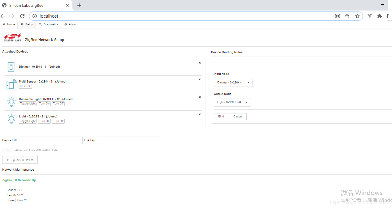The height and width of the screenshot is (208, 392).
Task: Click the 'Pan: 0x7762' text
Action: click(x=15, y=195)
